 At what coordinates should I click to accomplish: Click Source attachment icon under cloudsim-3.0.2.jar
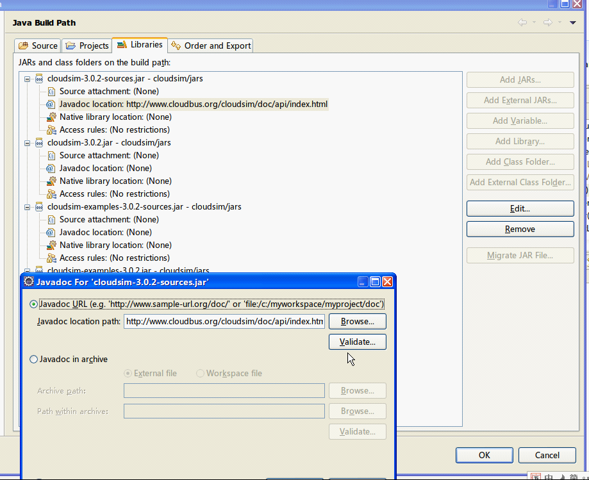(51, 156)
